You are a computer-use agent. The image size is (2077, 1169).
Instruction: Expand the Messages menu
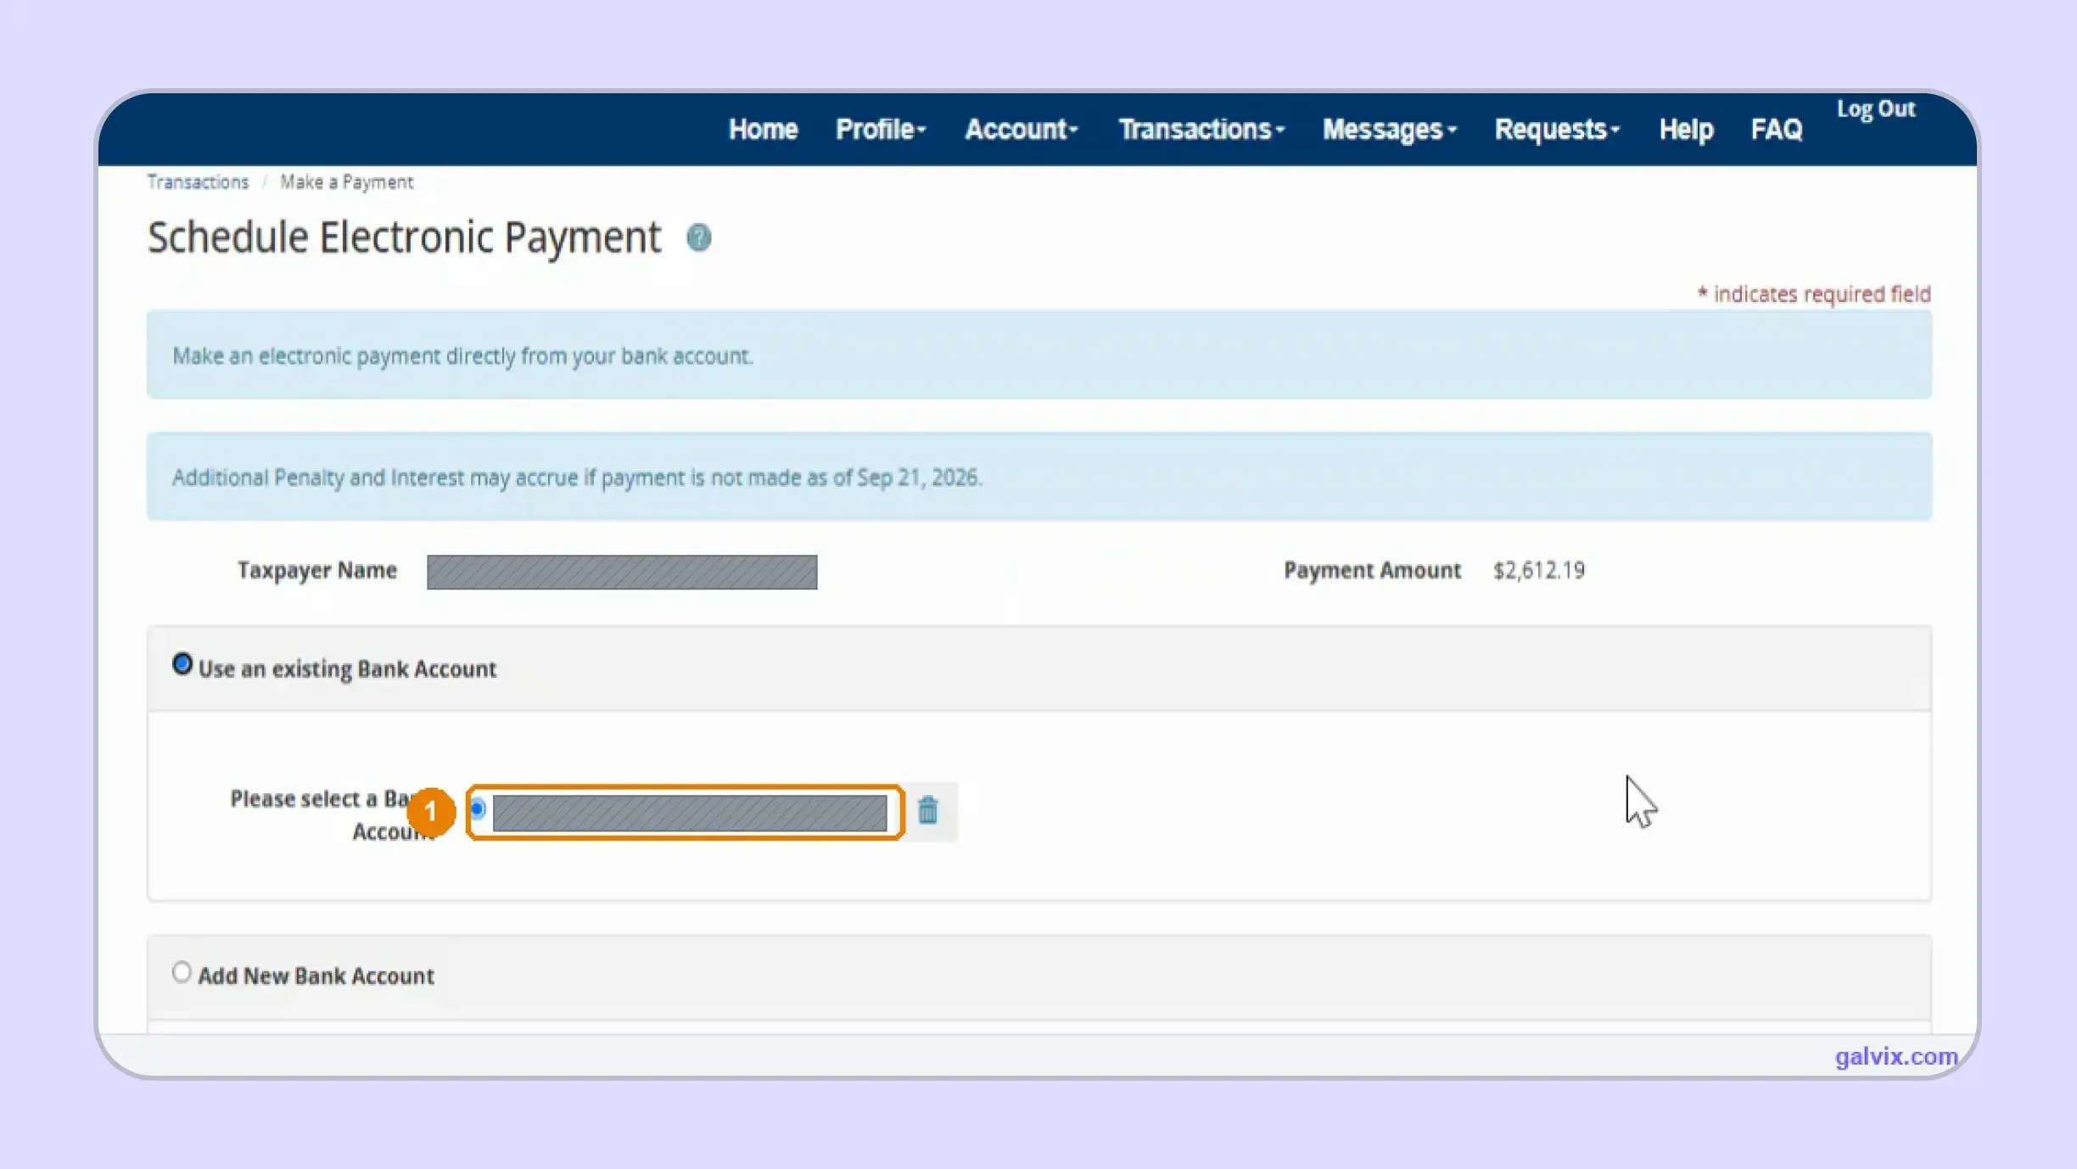1389,129
